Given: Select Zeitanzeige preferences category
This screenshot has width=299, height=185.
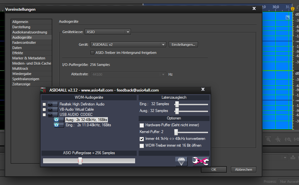Looking at the screenshot, I should click(31, 84).
